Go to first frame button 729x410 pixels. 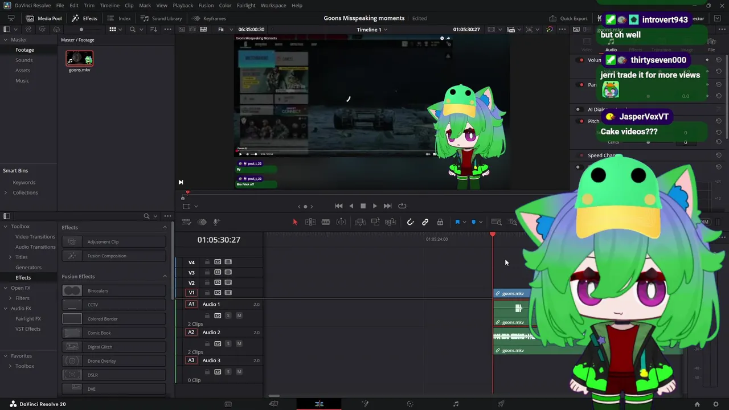338,206
